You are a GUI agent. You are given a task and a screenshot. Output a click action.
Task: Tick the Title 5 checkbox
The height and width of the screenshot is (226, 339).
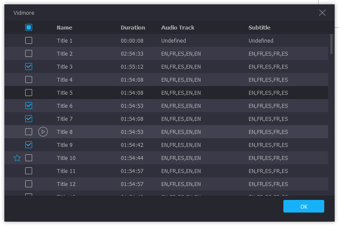click(x=29, y=93)
